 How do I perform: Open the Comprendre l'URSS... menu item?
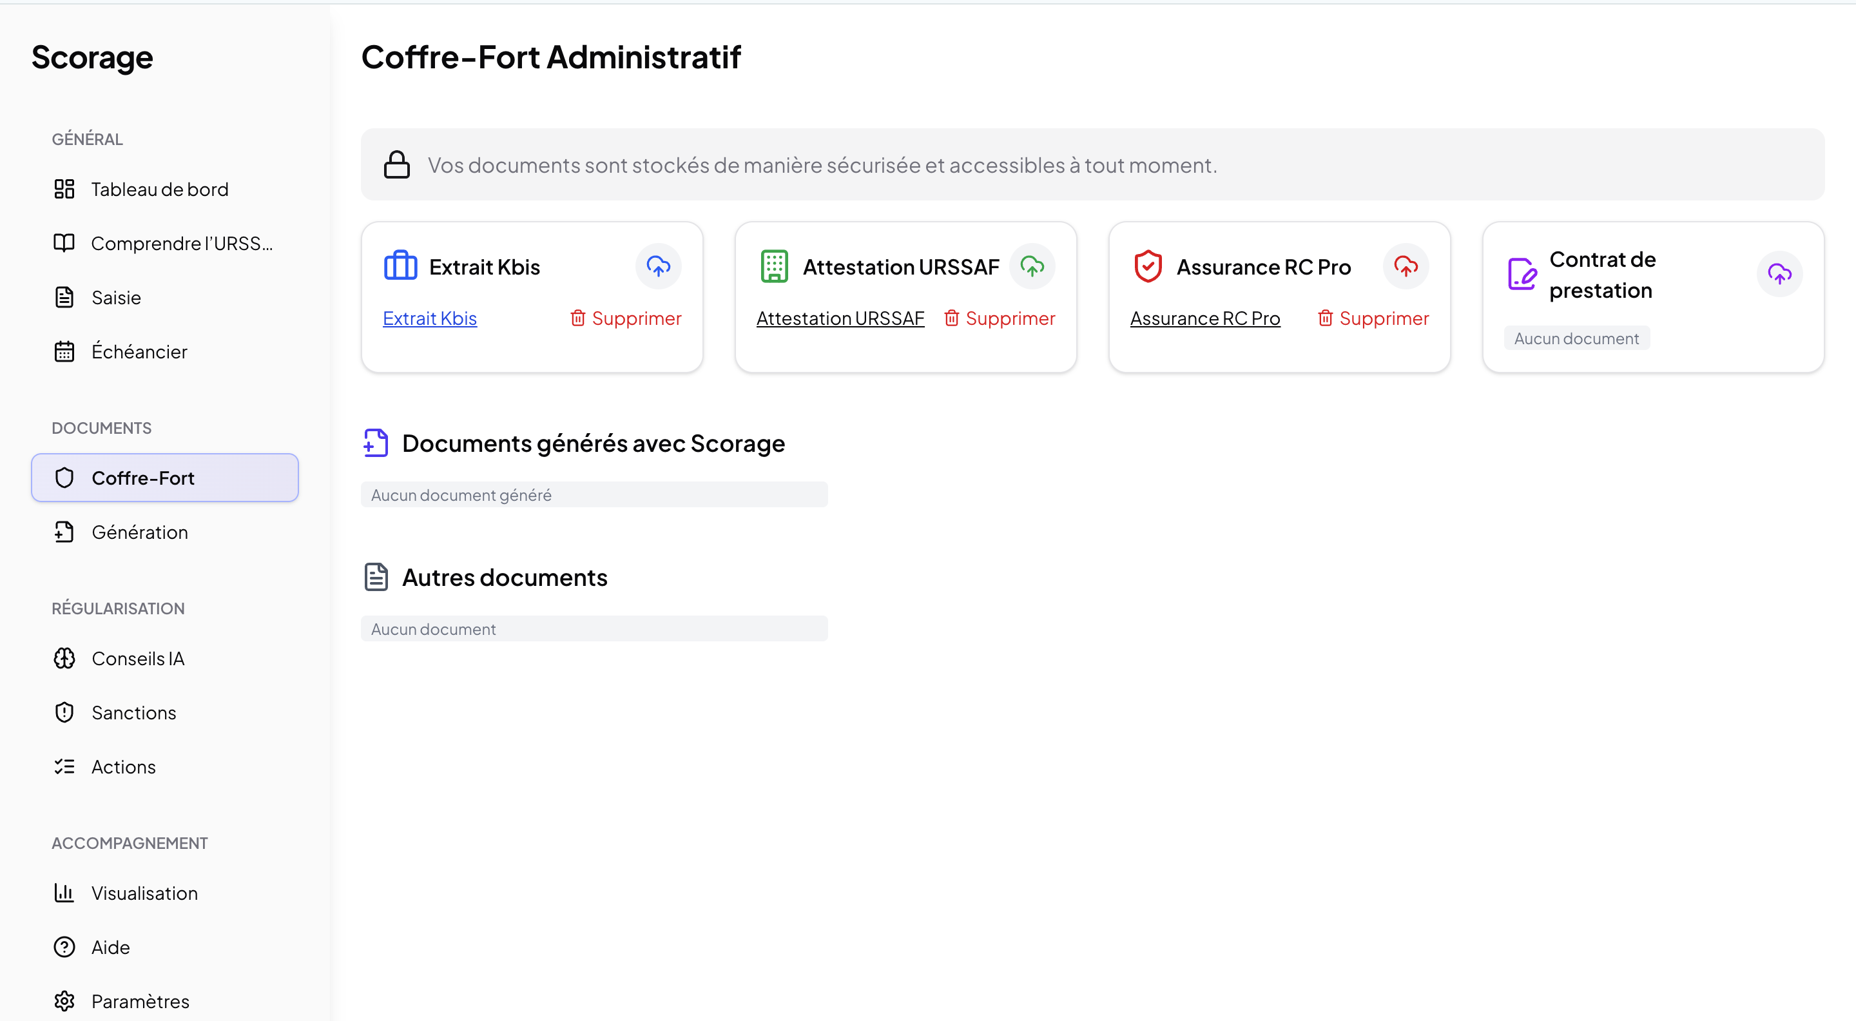[x=182, y=244]
